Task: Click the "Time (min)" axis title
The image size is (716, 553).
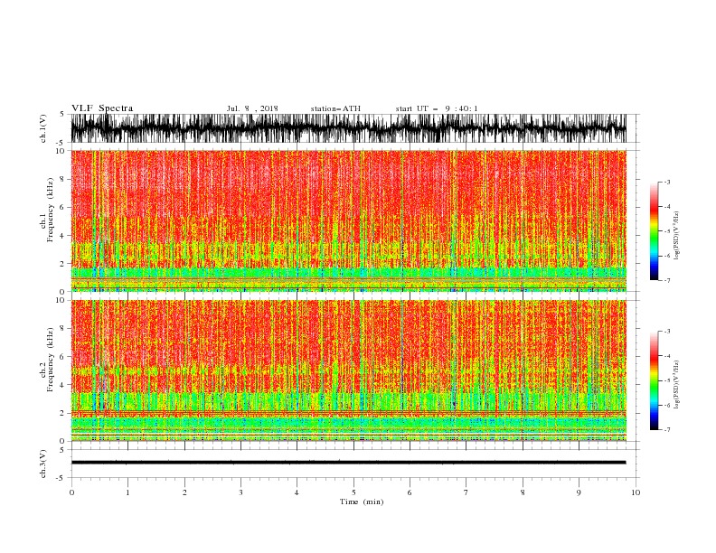Action: coord(362,501)
